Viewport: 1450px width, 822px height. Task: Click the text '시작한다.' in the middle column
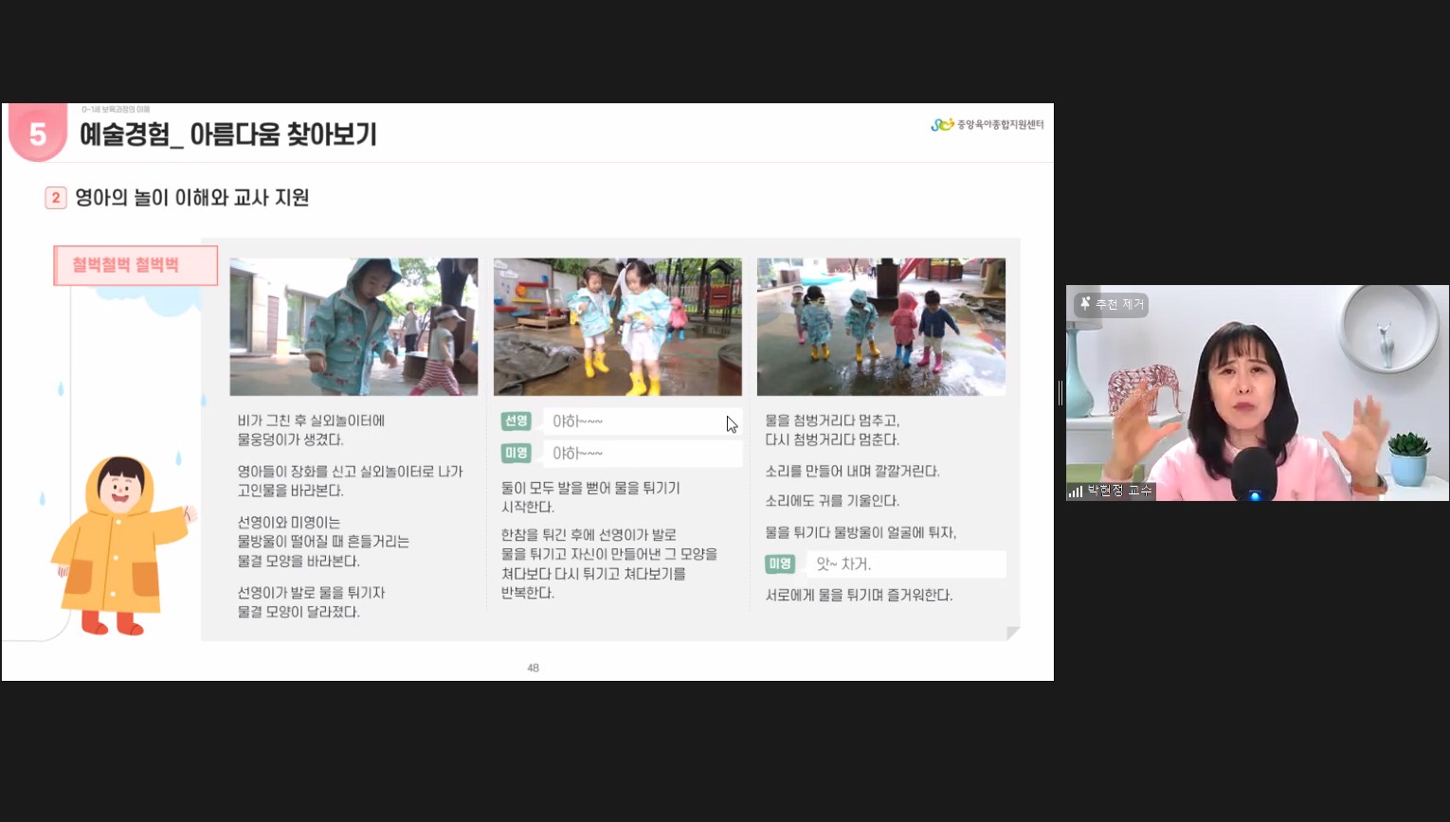click(x=528, y=507)
